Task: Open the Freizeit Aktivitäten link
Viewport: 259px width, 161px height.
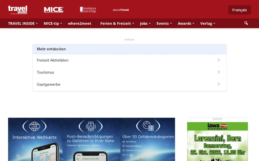Action: click(x=129, y=60)
